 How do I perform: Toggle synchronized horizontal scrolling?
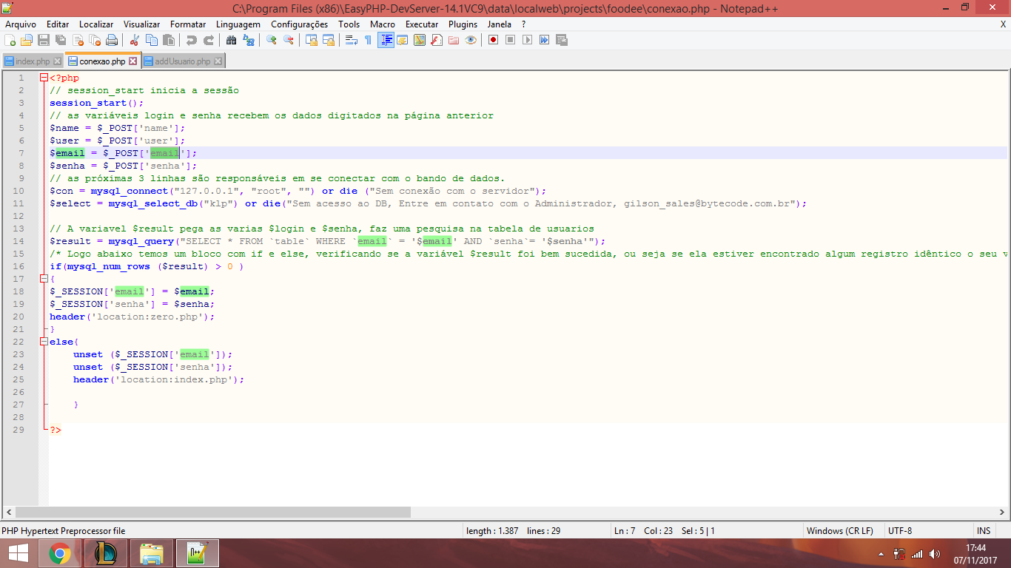tap(329, 40)
